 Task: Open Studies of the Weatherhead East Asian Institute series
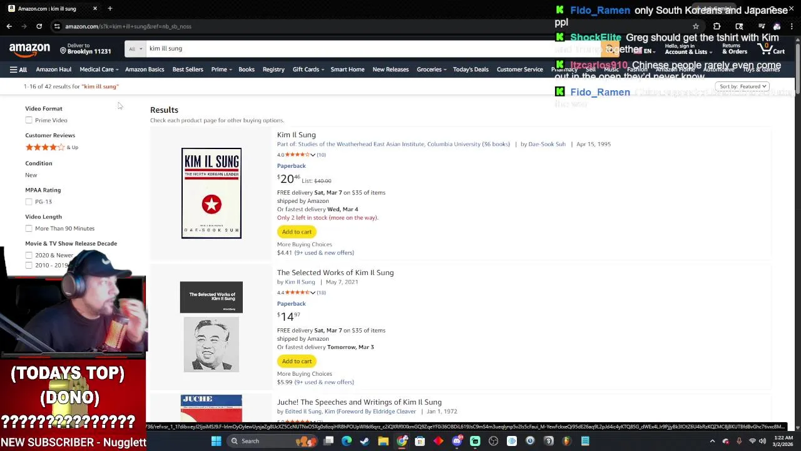(x=404, y=144)
